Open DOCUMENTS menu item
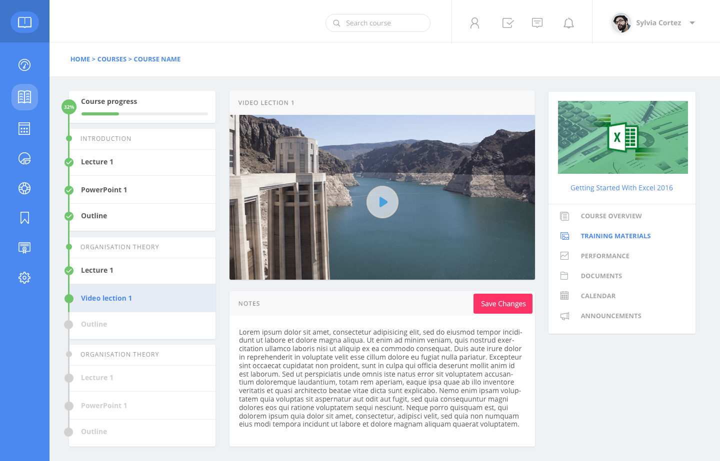 click(601, 276)
